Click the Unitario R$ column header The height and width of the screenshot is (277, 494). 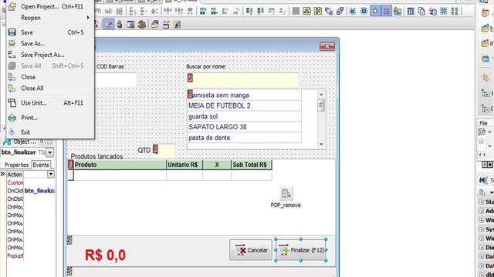click(x=184, y=165)
